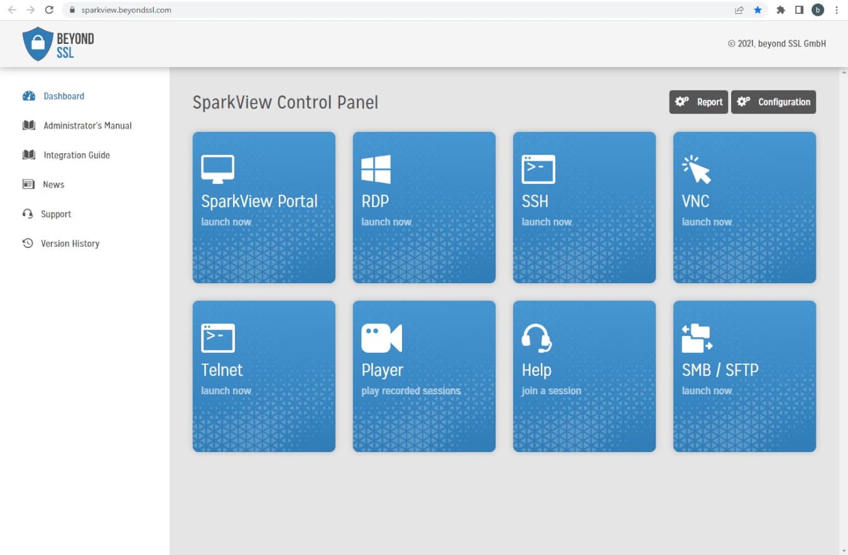848x555 pixels.
Task: Go back using browser back arrow
Action: point(12,10)
